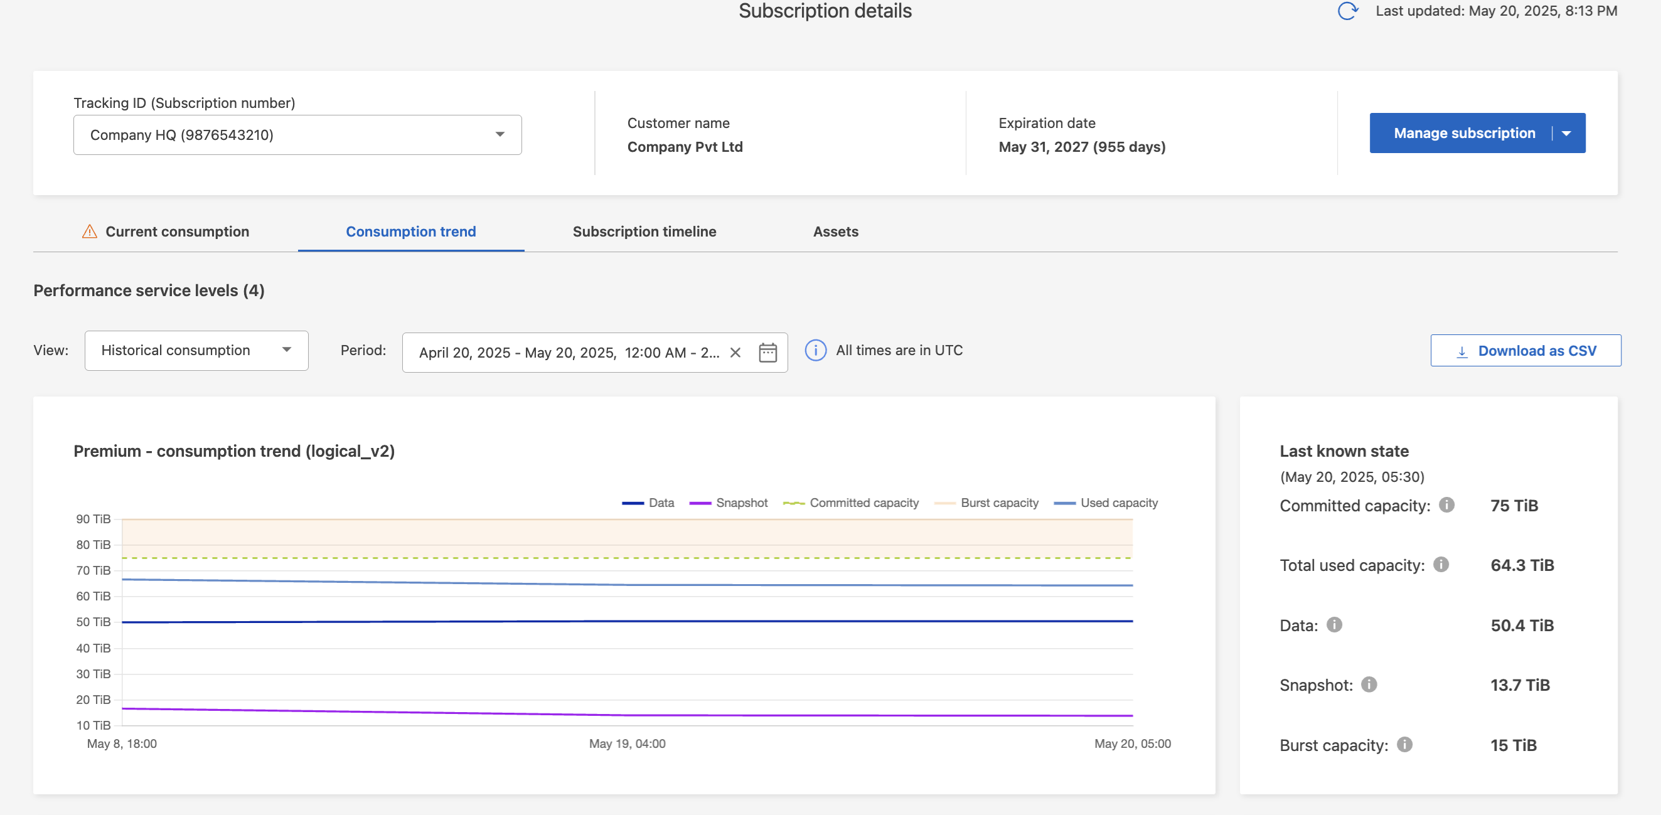
Task: Click the info icon beside Snapshot value
Action: [1368, 684]
